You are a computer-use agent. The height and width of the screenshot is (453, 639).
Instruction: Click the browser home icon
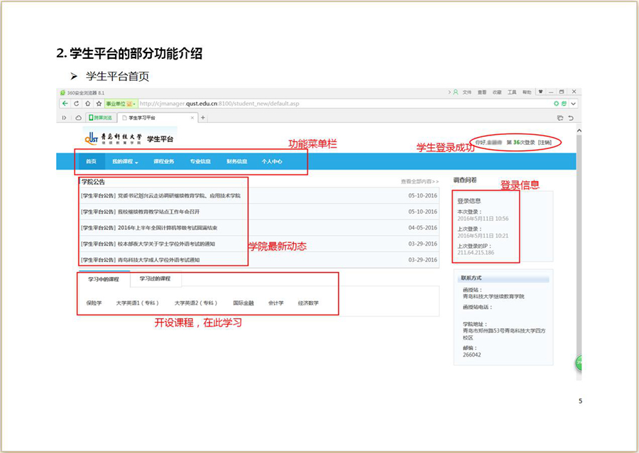click(x=87, y=104)
